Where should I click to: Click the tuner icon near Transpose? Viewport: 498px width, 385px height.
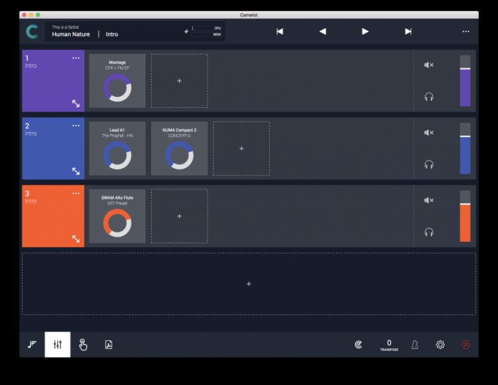[x=358, y=345]
